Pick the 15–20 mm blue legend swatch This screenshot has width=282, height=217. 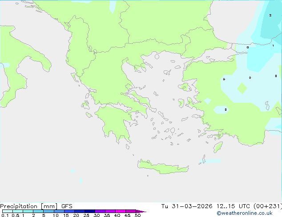pyautogui.click(x=69, y=211)
